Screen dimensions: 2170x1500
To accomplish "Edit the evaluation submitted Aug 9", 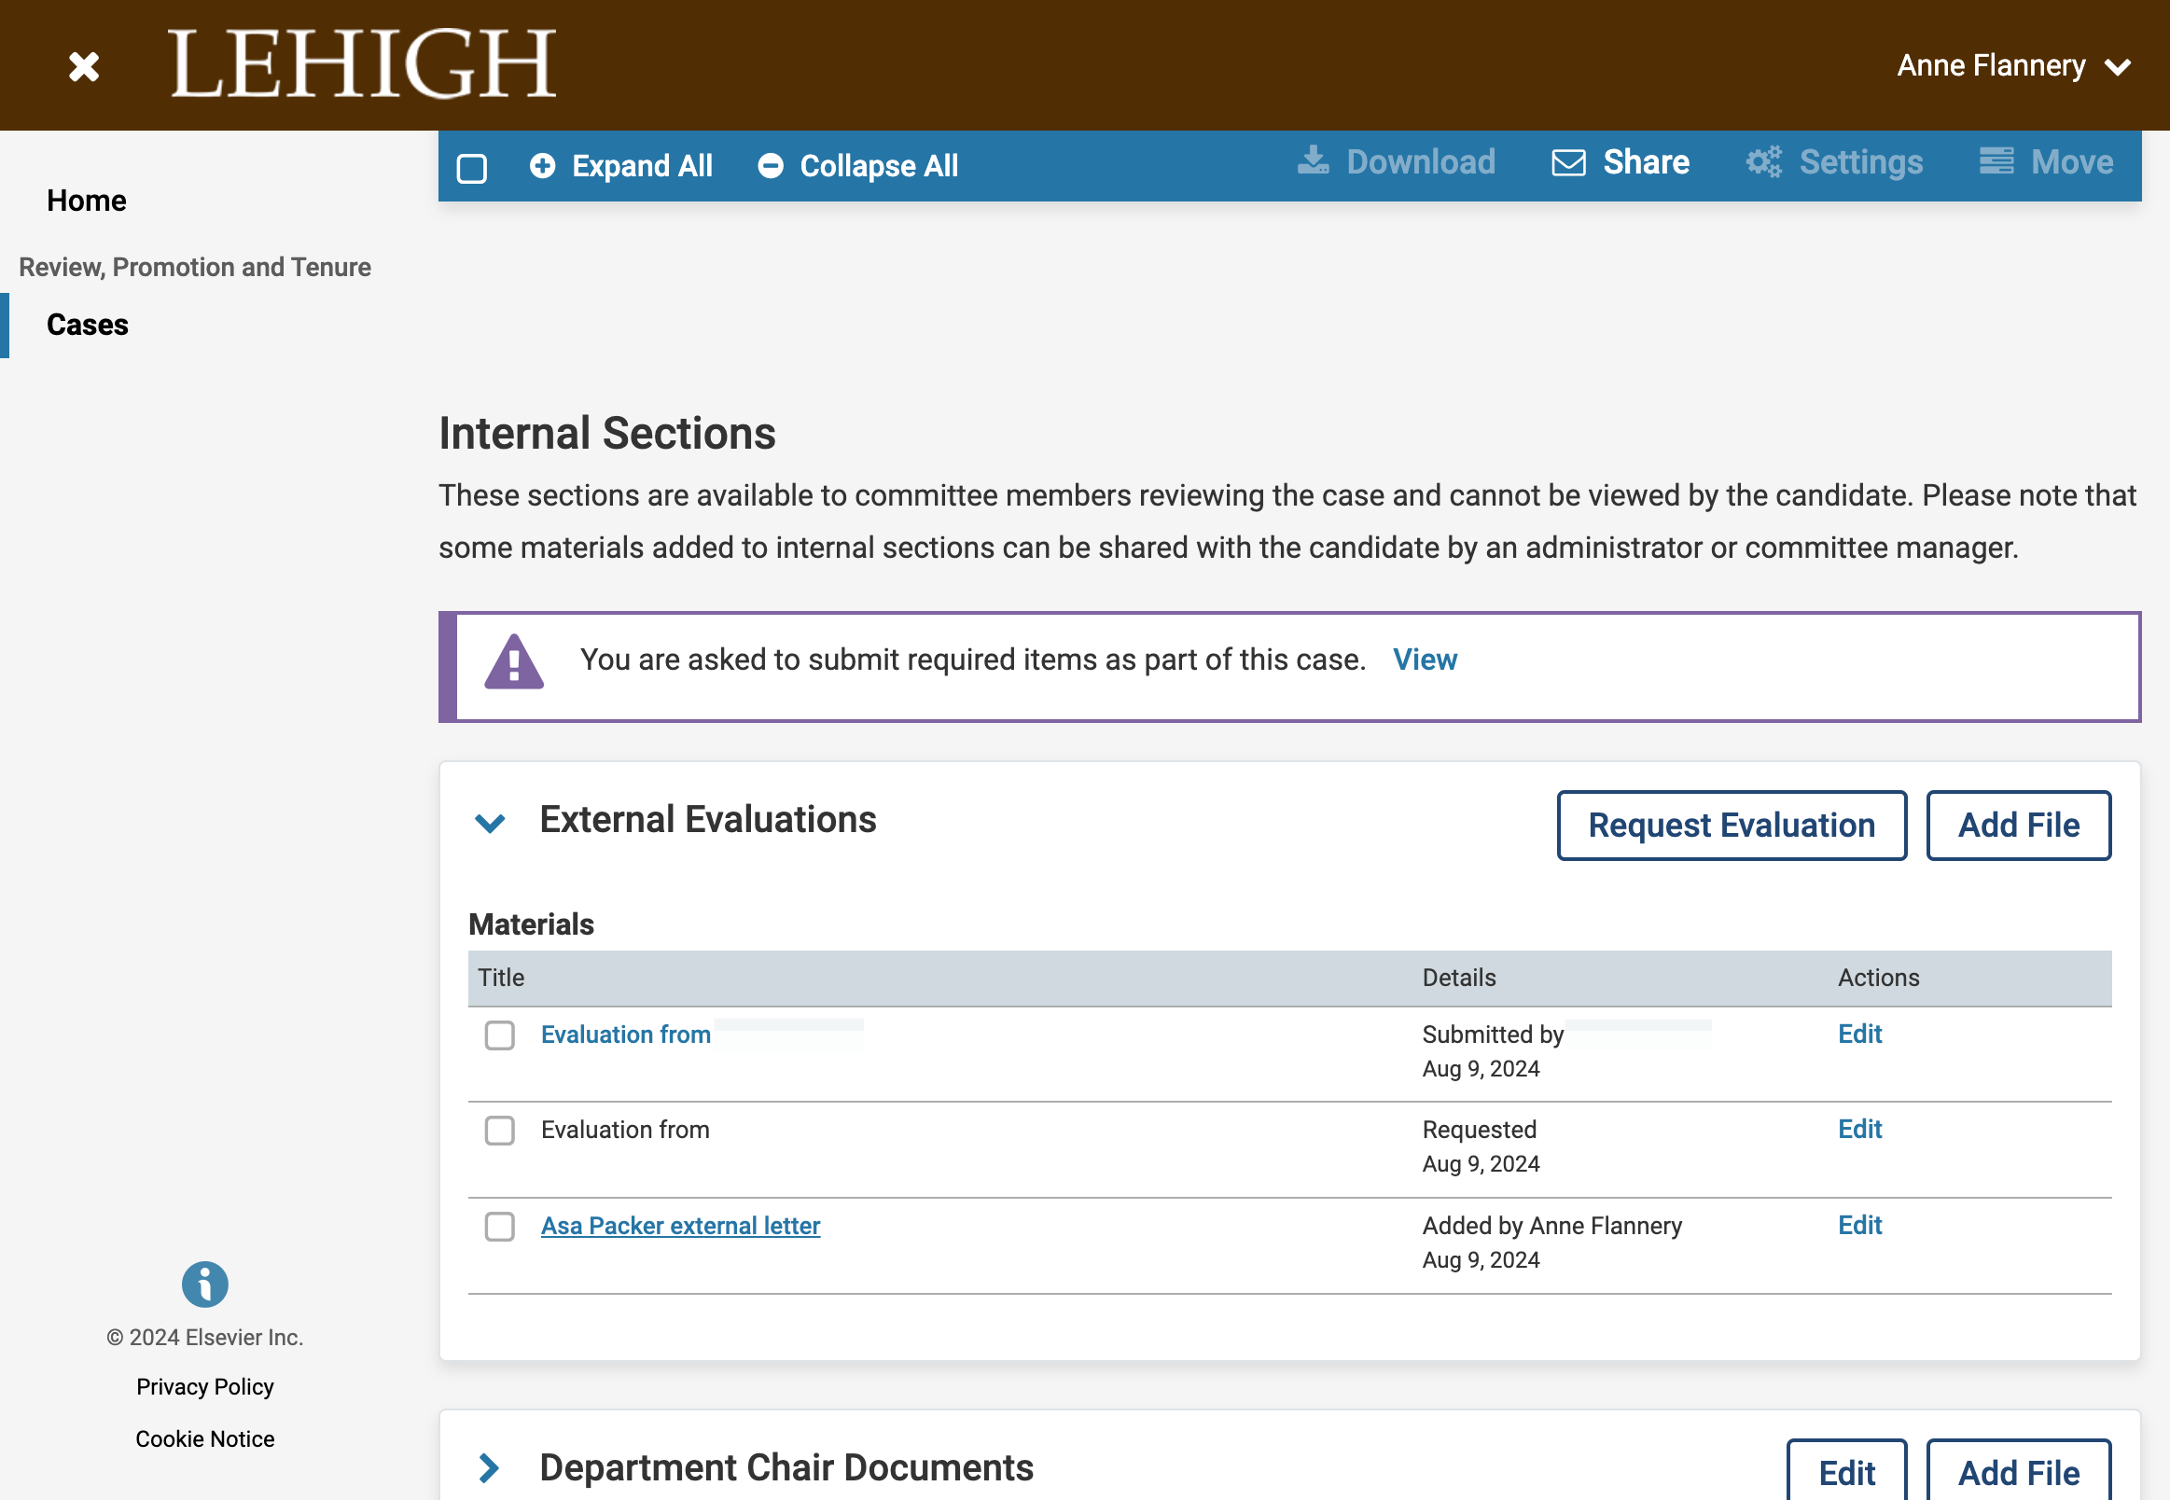I will [x=1859, y=1034].
